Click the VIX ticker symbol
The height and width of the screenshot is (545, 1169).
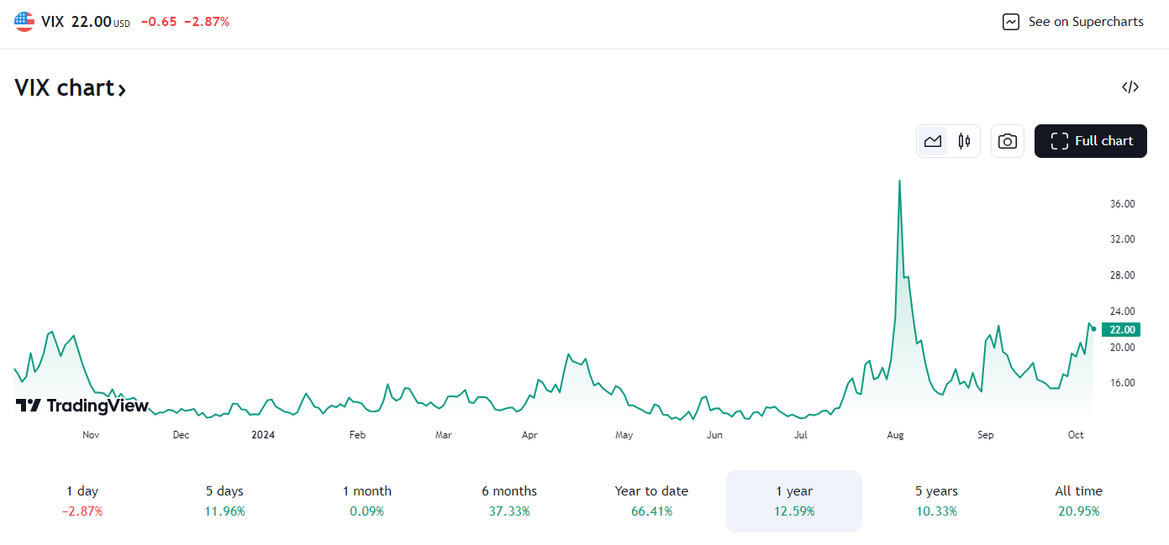pos(52,21)
